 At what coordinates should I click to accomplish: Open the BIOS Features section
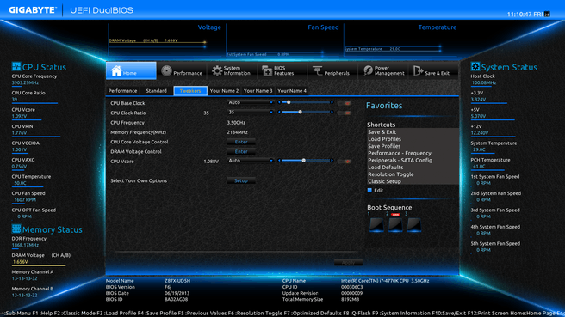tap(282, 70)
